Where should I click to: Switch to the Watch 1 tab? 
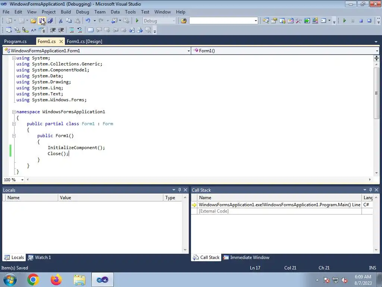[40, 257]
